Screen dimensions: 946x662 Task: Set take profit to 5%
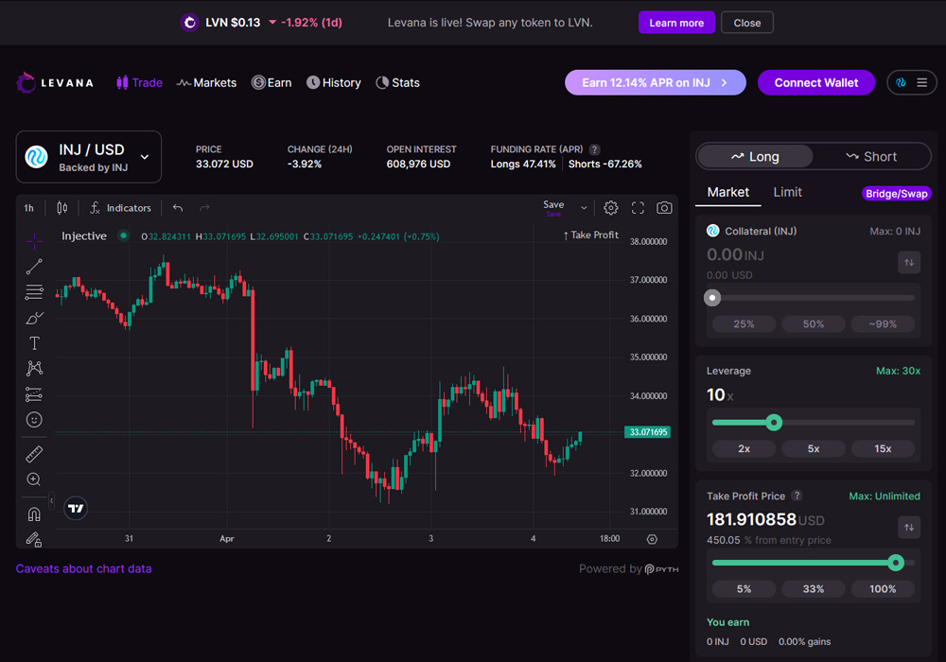coord(744,589)
